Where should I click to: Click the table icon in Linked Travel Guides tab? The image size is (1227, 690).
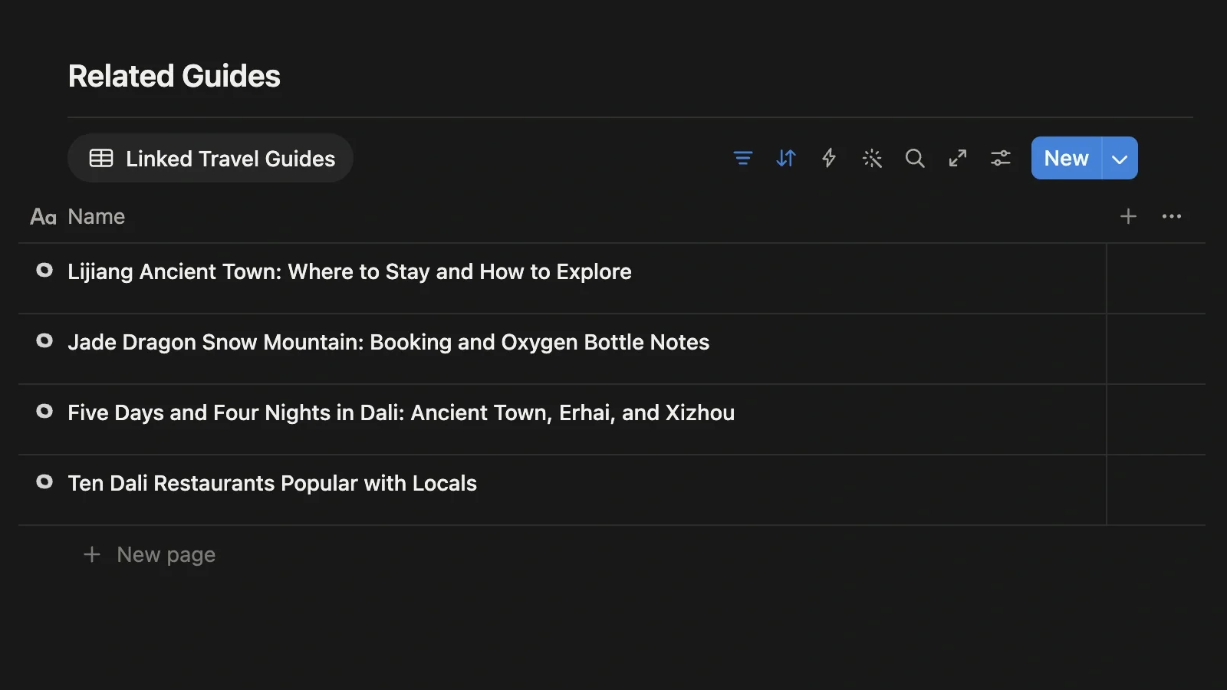pos(101,158)
